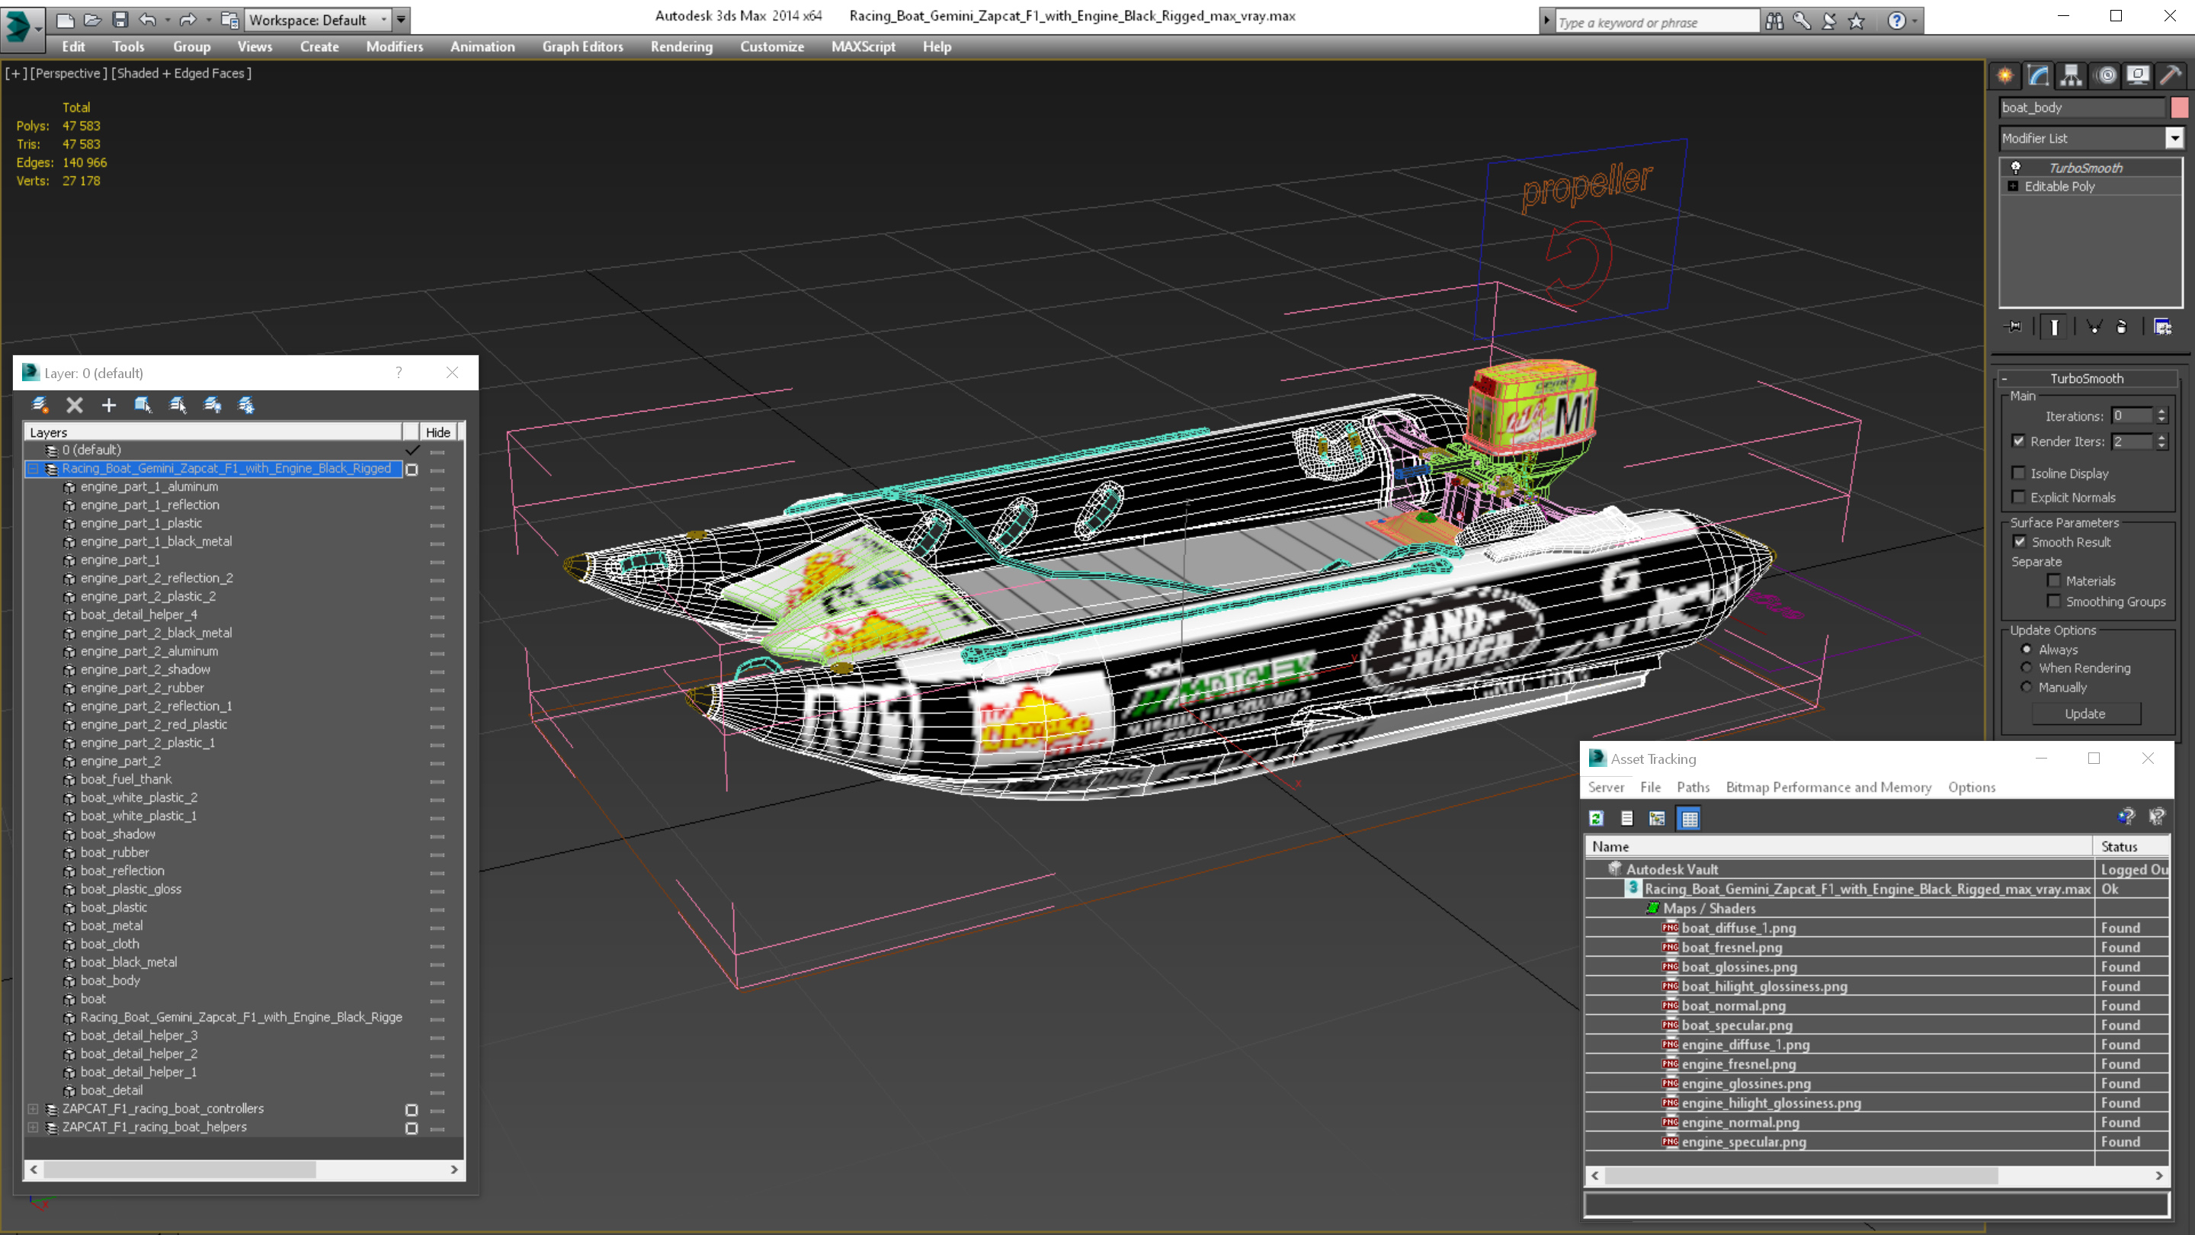Enable Isoline Display checkbox
Screen dimensions: 2195x1235
tap(2019, 473)
